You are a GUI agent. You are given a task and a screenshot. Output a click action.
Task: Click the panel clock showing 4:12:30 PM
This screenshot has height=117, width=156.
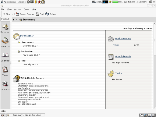135,2
